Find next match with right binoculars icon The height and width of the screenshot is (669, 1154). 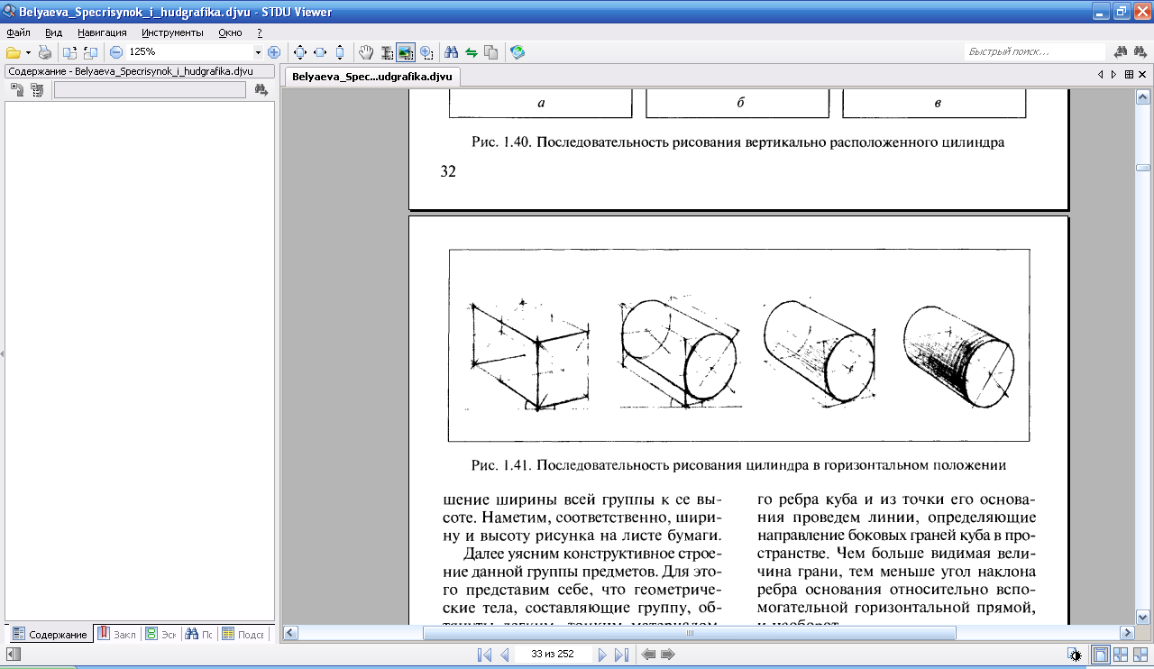coord(1141,52)
